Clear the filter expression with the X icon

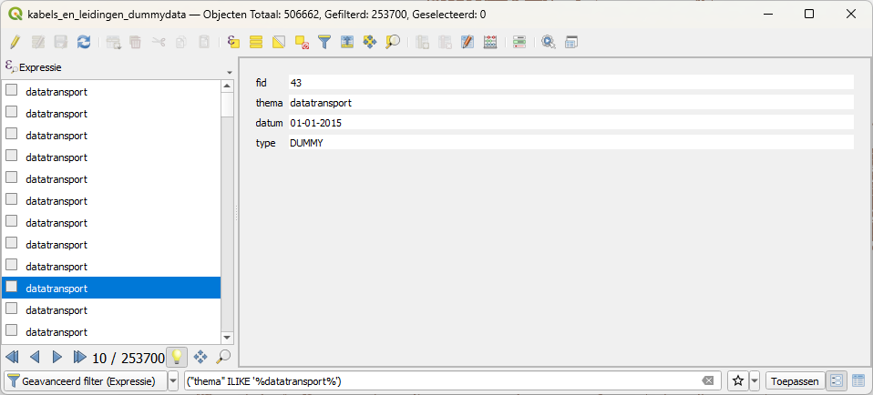(x=708, y=381)
